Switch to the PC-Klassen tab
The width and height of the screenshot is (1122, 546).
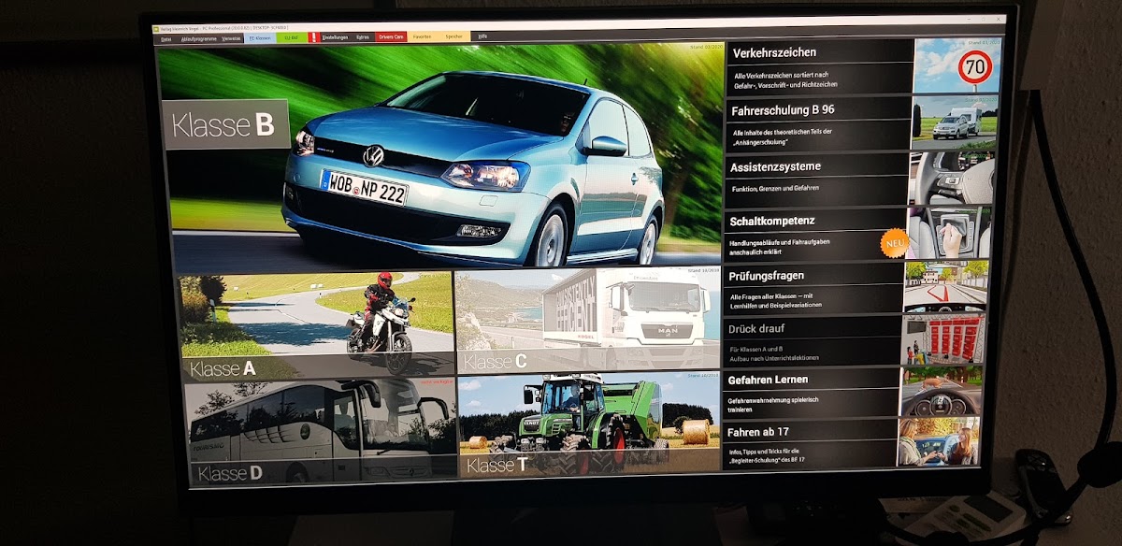(259, 37)
